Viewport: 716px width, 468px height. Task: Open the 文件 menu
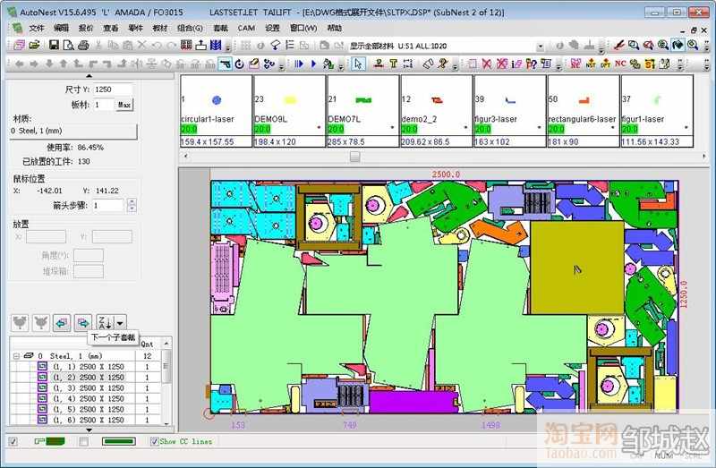(37, 29)
